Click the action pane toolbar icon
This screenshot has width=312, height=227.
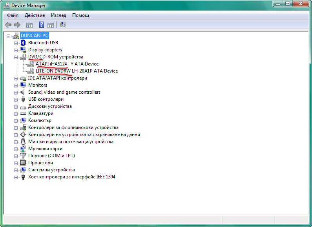[51, 25]
